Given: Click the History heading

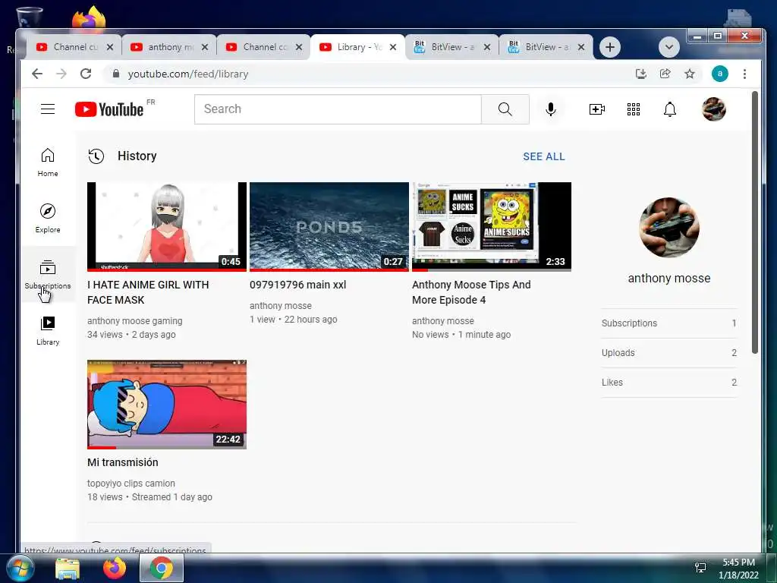Looking at the screenshot, I should [137, 156].
